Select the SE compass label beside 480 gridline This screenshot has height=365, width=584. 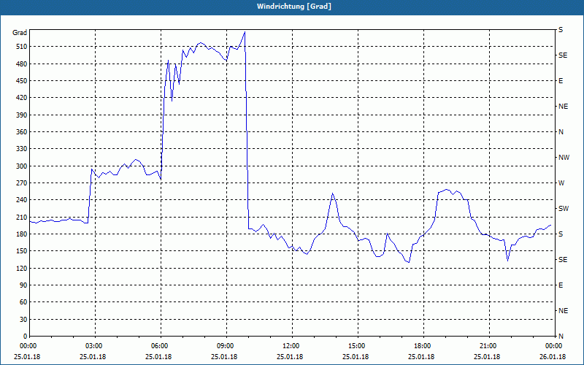(563, 55)
